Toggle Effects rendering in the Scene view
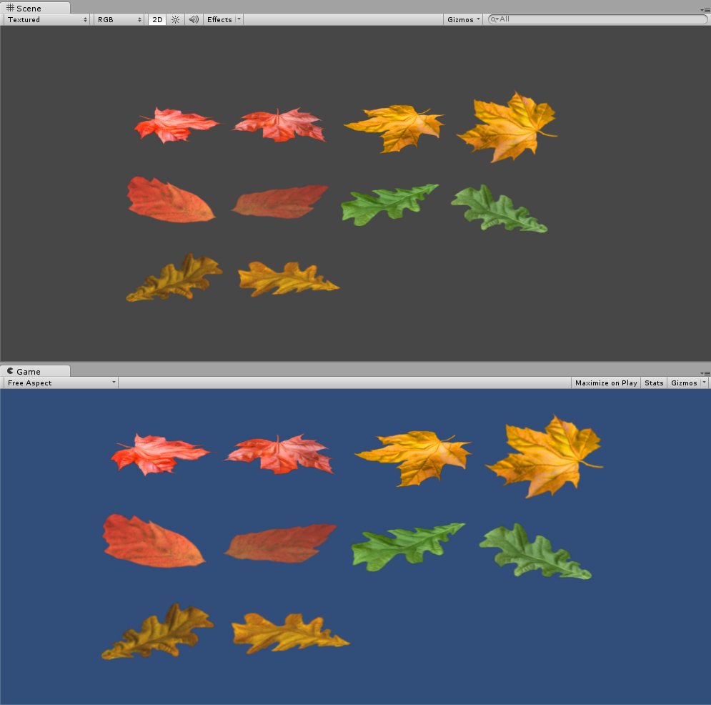 (x=219, y=19)
